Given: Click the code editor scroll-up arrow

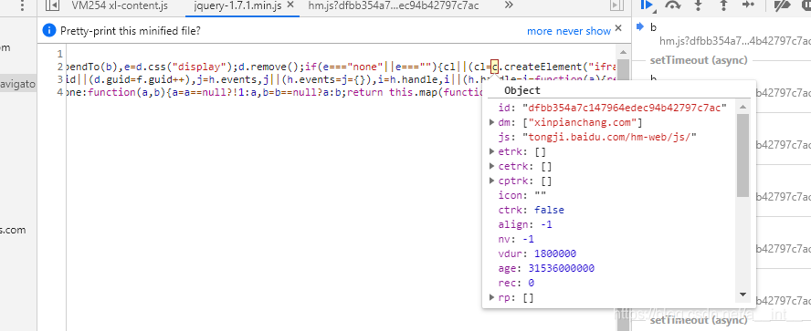Looking at the screenshot, I should pos(623,52).
